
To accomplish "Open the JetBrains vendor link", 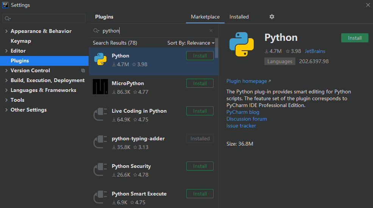I will (315, 51).
